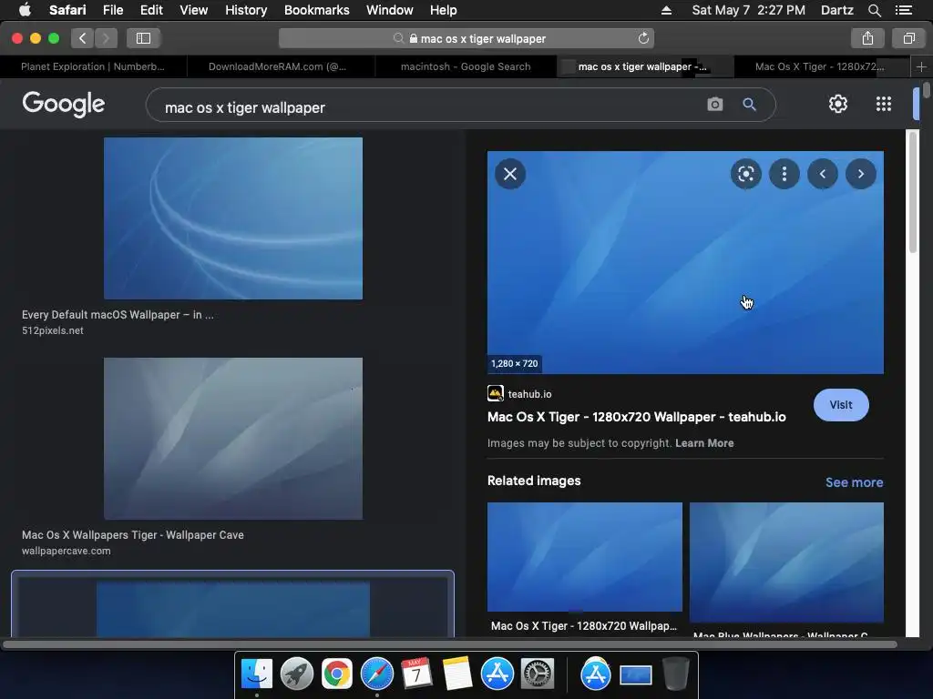The width and height of the screenshot is (933, 699).
Task: Click the Google search text field
Action: pyautogui.click(x=428, y=107)
